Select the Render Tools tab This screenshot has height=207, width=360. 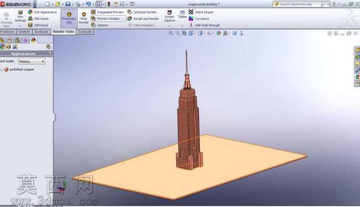click(63, 32)
